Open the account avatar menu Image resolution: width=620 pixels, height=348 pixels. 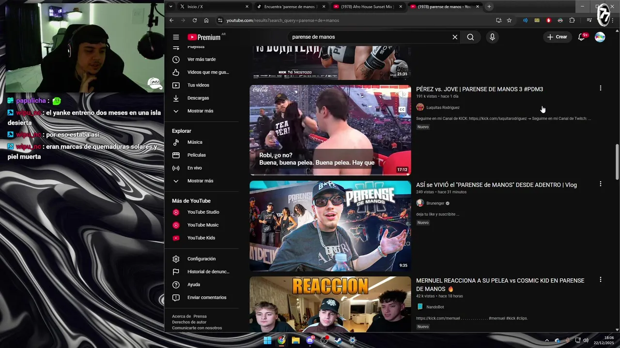tap(600, 37)
